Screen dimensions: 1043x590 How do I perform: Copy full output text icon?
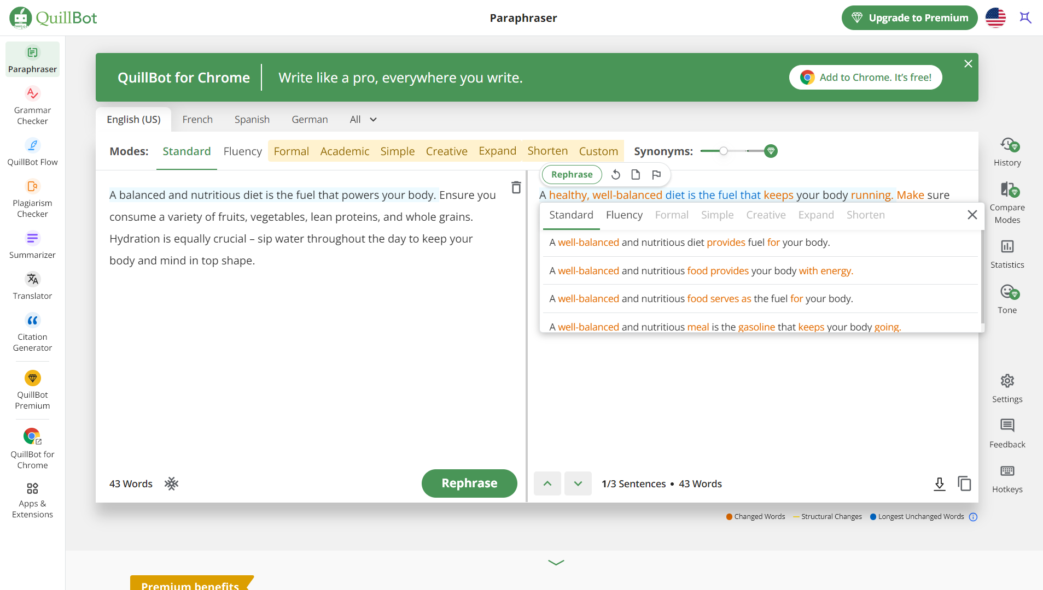[964, 483]
